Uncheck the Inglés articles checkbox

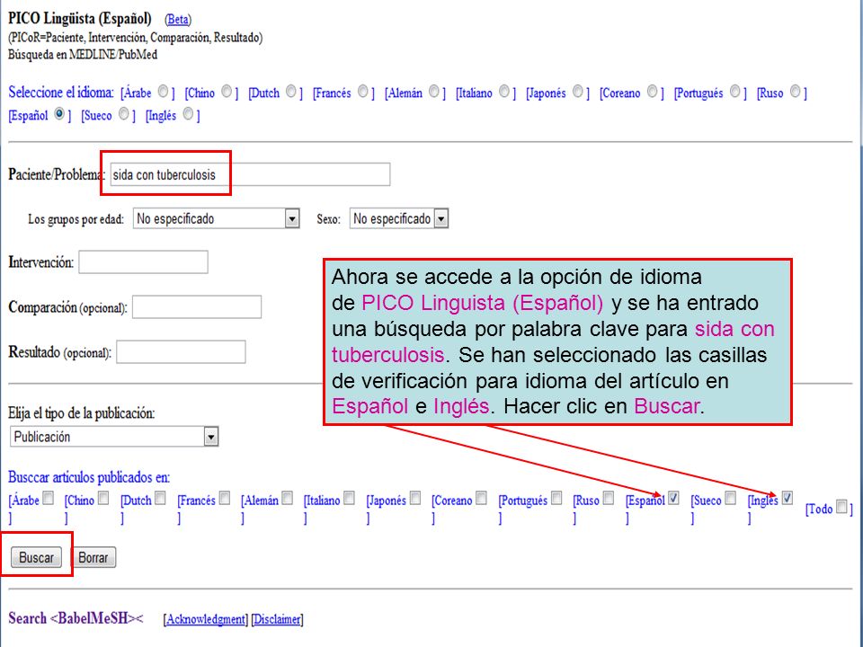click(x=787, y=498)
